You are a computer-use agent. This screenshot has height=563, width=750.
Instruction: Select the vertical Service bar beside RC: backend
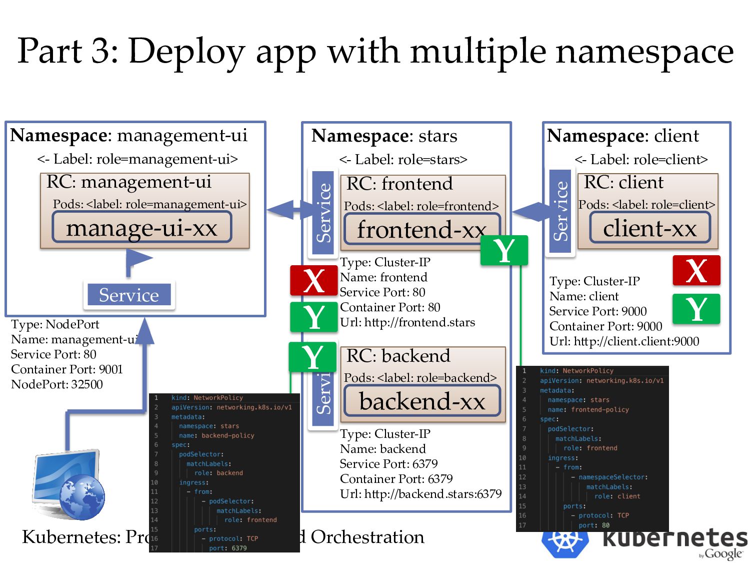coord(323,399)
